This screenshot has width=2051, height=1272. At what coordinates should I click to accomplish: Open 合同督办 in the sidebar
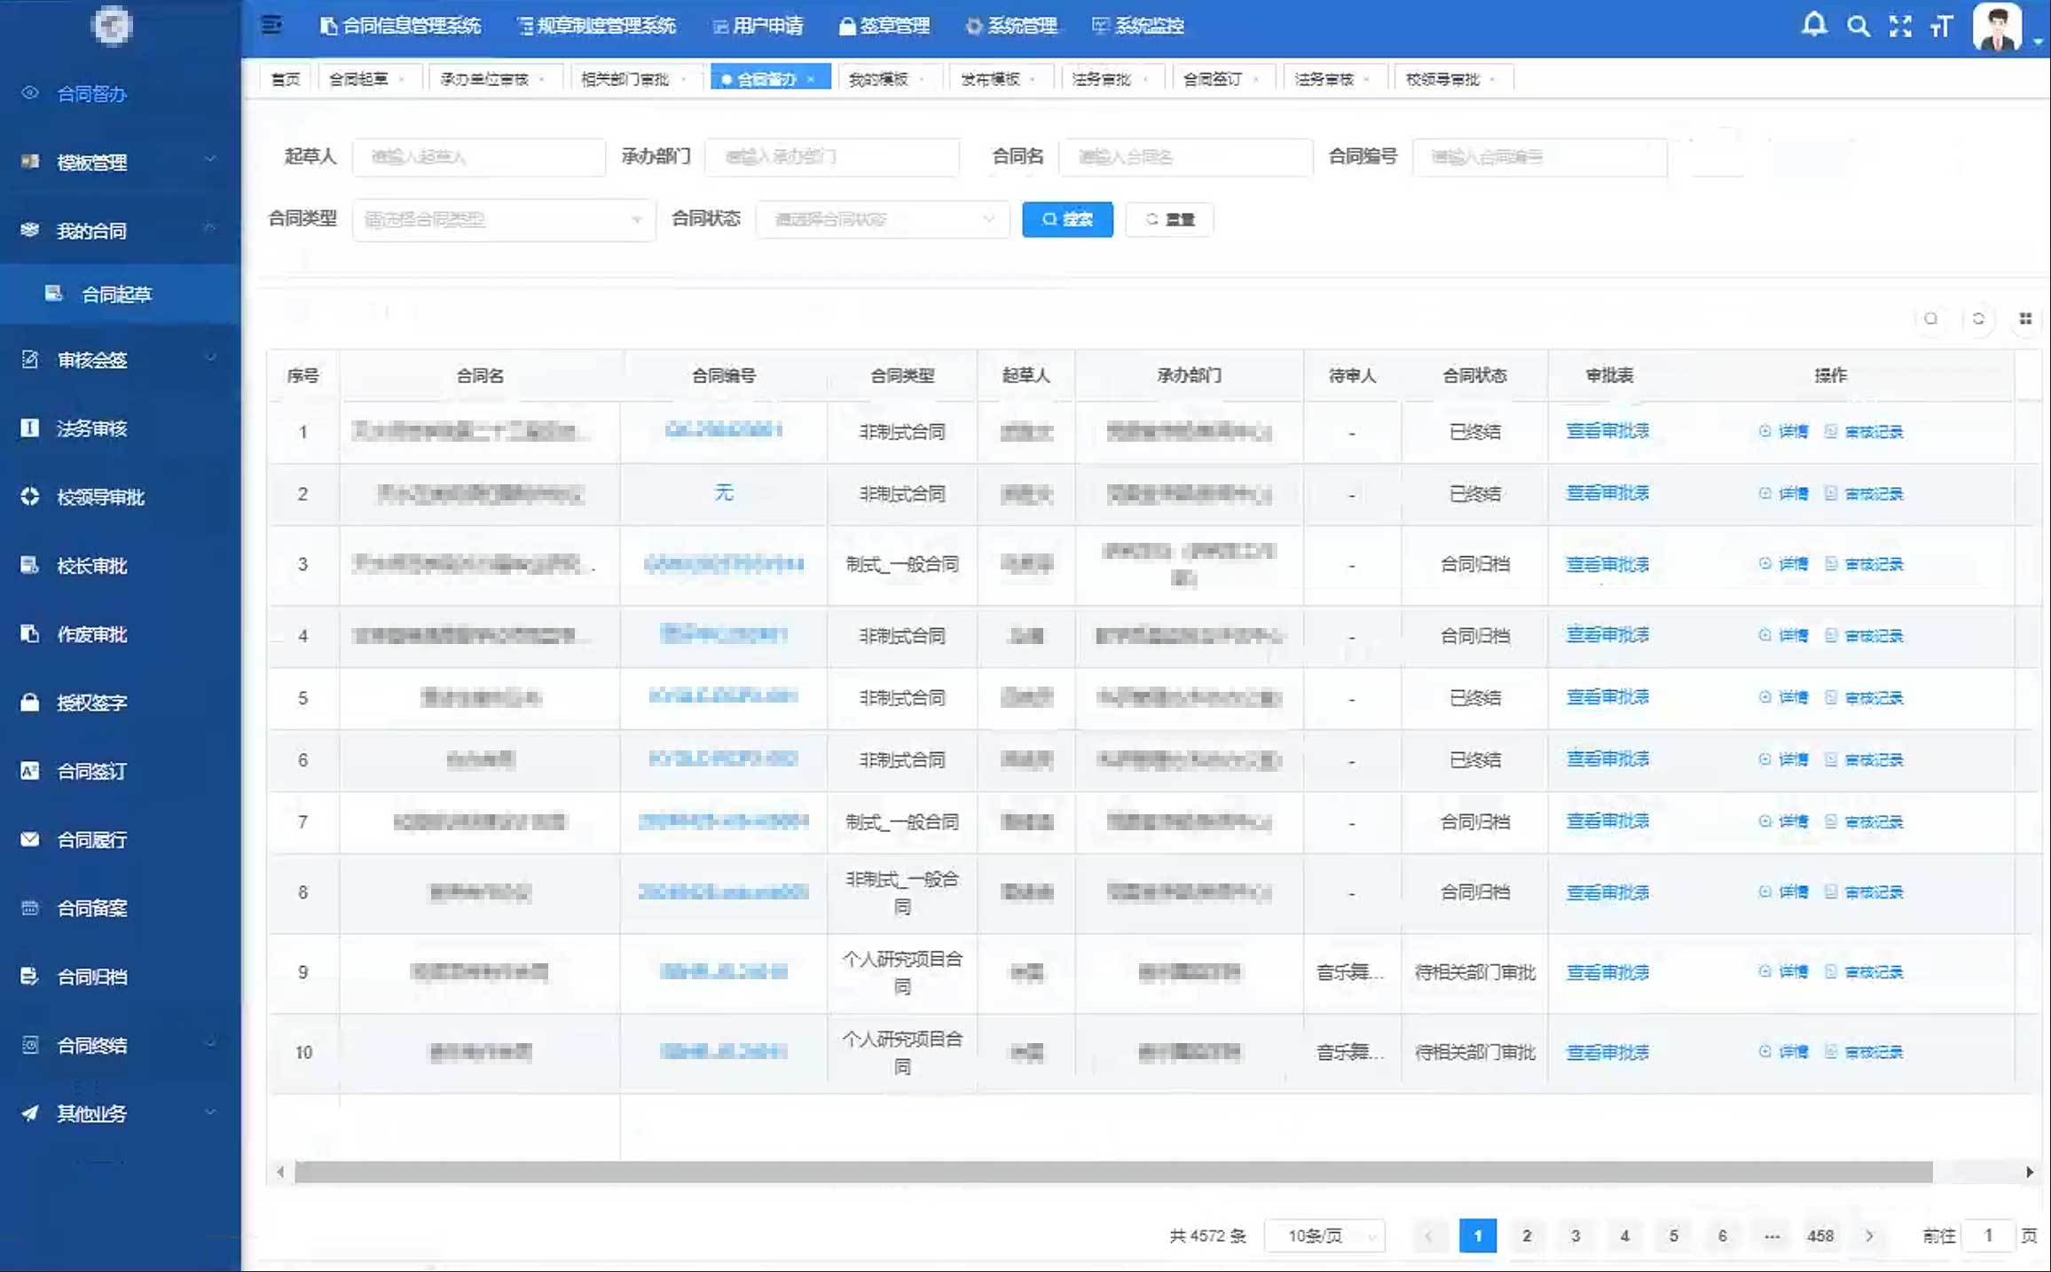pos(121,94)
